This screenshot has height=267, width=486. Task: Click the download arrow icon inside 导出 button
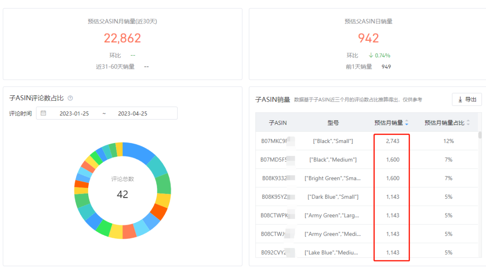click(x=461, y=99)
